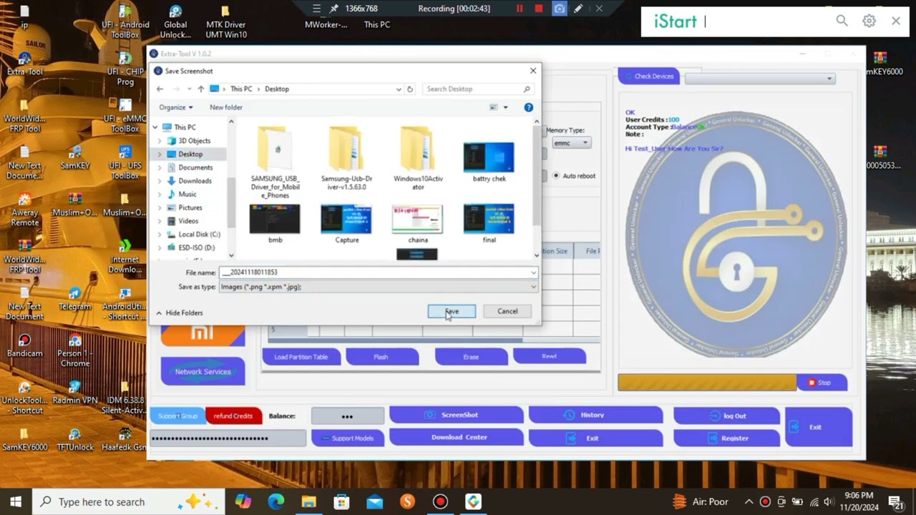Image resolution: width=916 pixels, height=515 pixels.
Task: Open the ip text file icon
Action: tap(25, 16)
